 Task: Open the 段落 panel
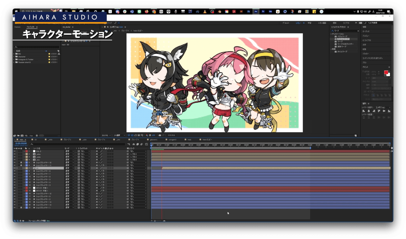pyautogui.click(x=364, y=49)
